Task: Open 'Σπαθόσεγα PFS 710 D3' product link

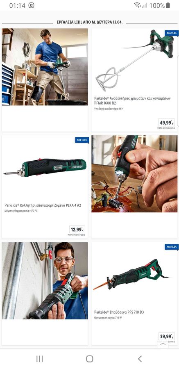Action: [119, 312]
